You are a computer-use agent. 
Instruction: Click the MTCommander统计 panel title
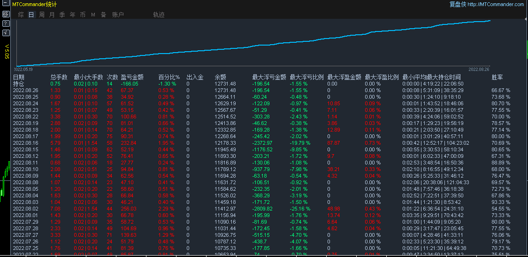[35, 4]
